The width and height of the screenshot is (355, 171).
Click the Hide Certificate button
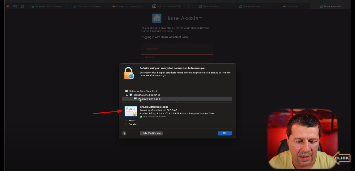click(x=151, y=133)
